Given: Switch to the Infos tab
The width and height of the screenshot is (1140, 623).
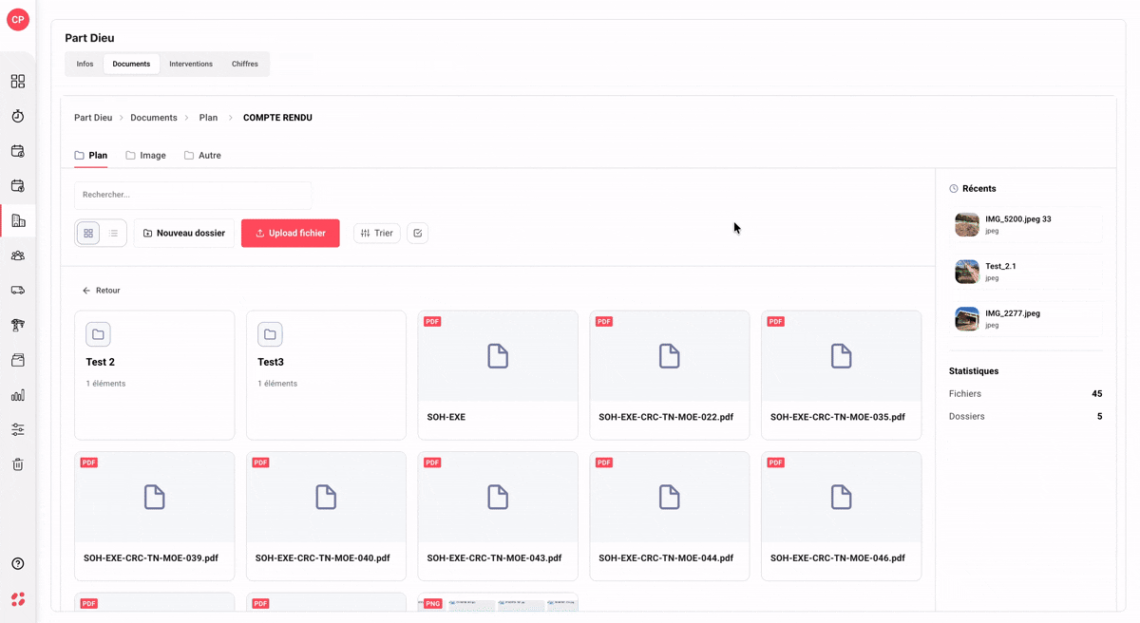Looking at the screenshot, I should tap(85, 64).
